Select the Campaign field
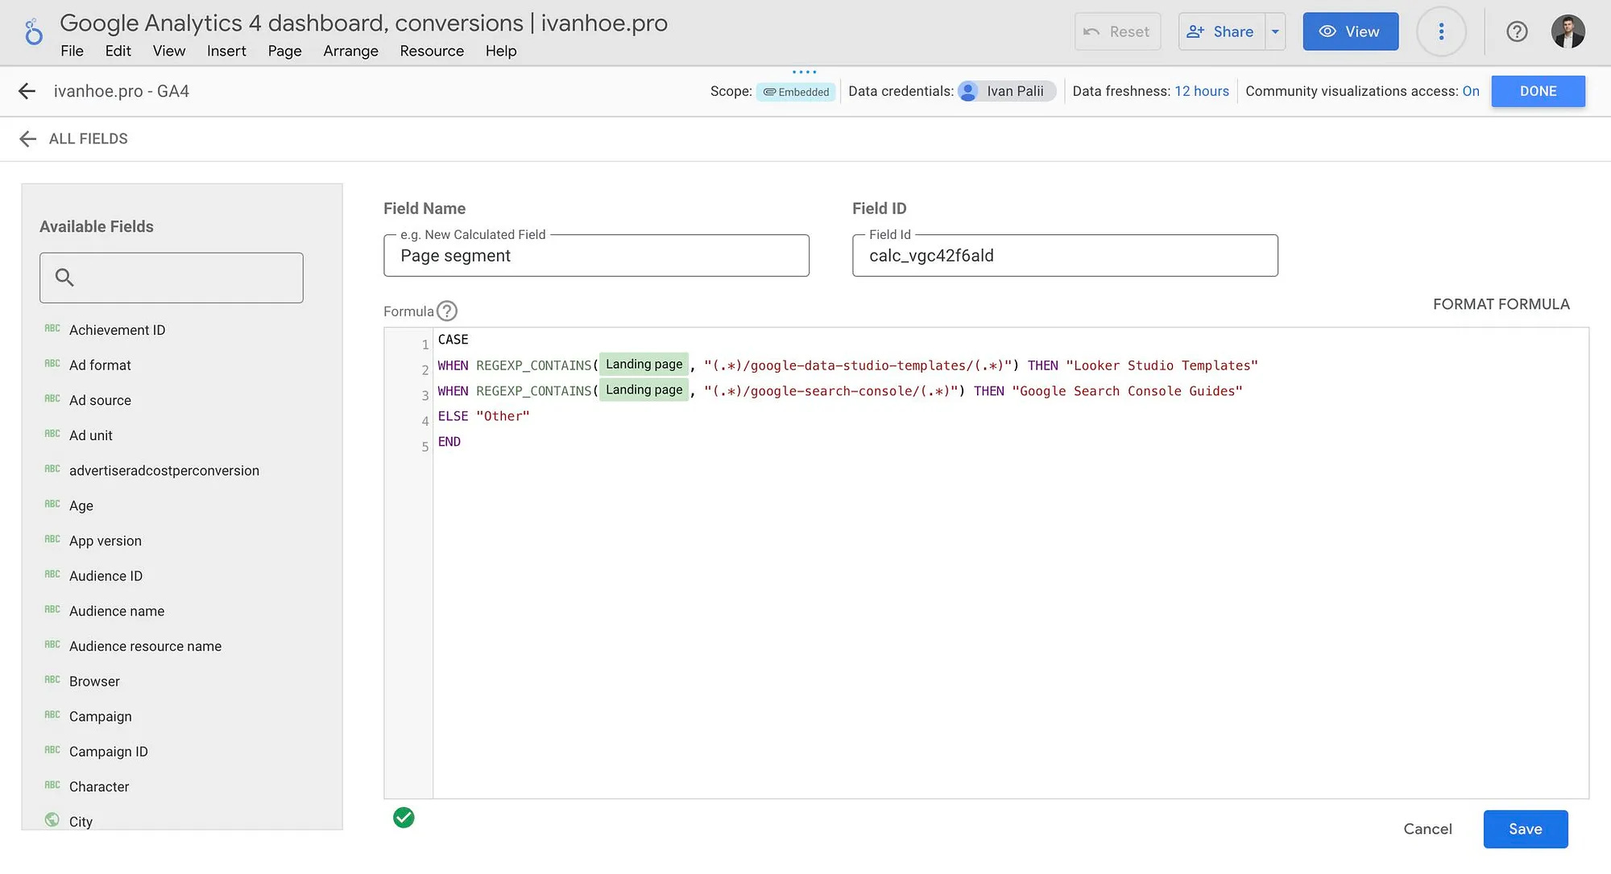The image size is (1611, 874). pyautogui.click(x=101, y=716)
